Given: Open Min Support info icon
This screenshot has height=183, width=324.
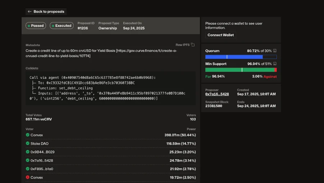Looking at the screenshot, I should click(x=275, y=64).
